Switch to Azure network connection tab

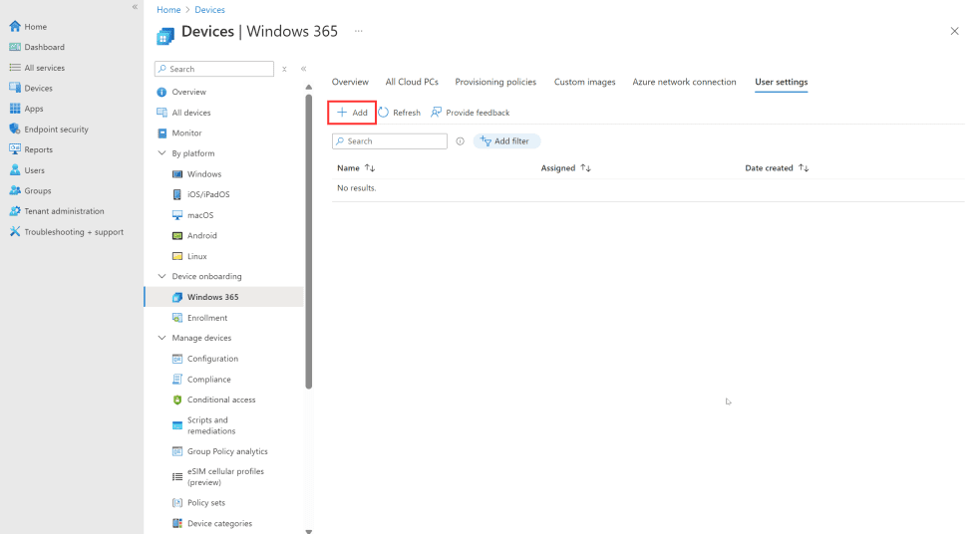pyautogui.click(x=684, y=82)
